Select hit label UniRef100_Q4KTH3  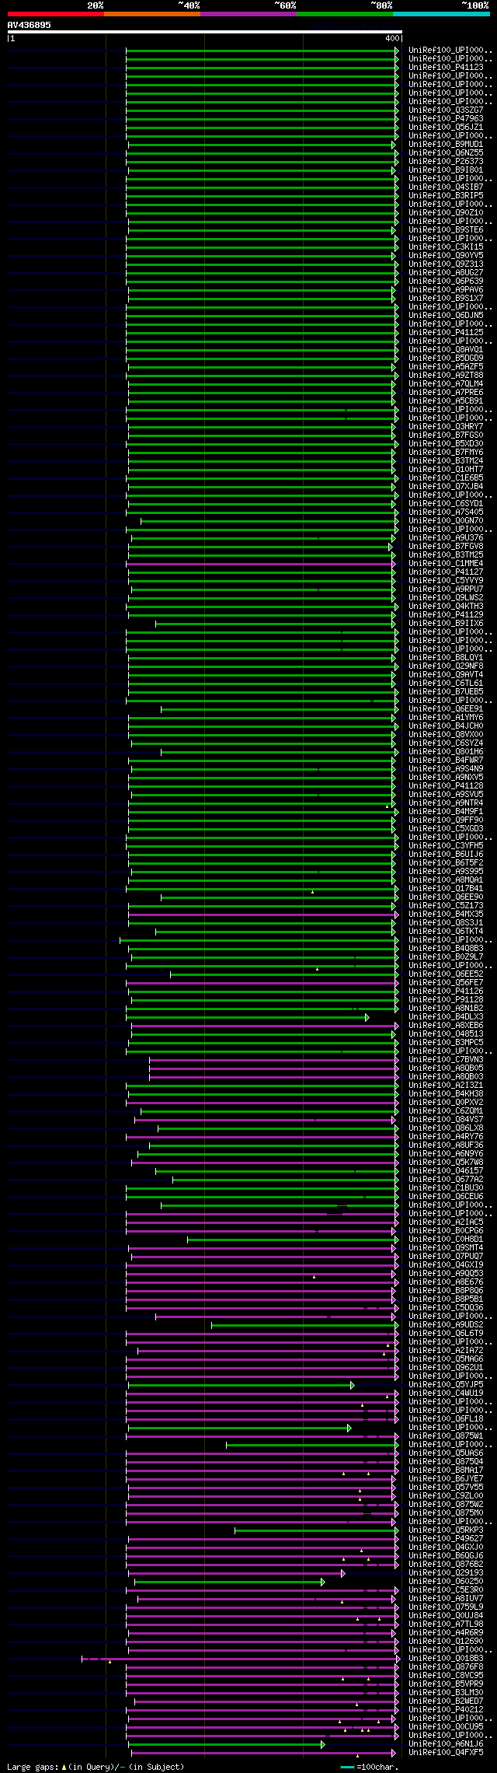pos(446,606)
